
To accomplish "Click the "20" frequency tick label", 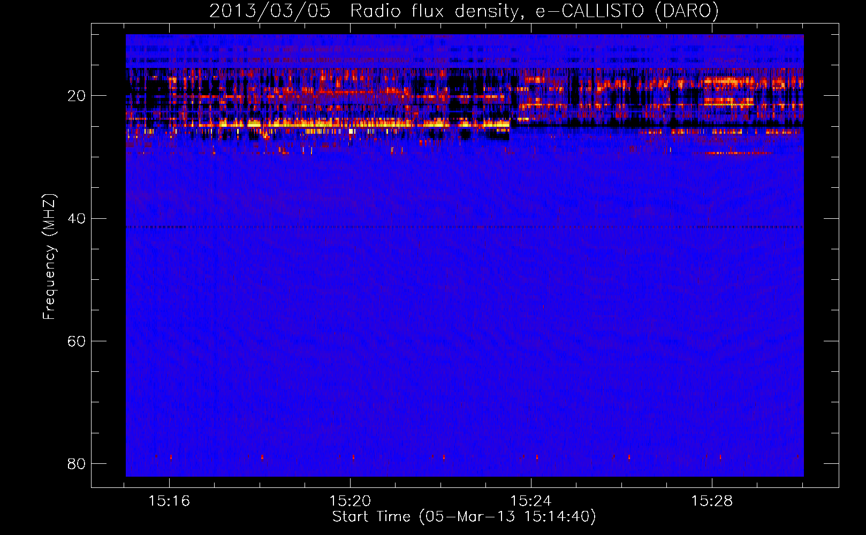I will pos(77,96).
